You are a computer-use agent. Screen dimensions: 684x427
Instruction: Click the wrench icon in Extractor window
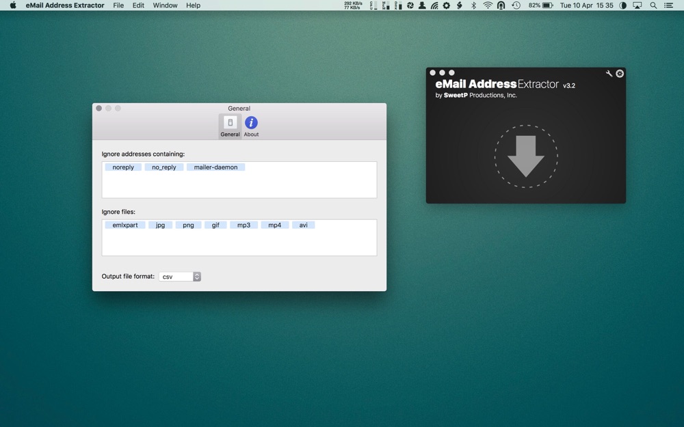609,73
